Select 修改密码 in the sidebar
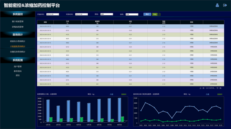 [18, 71]
